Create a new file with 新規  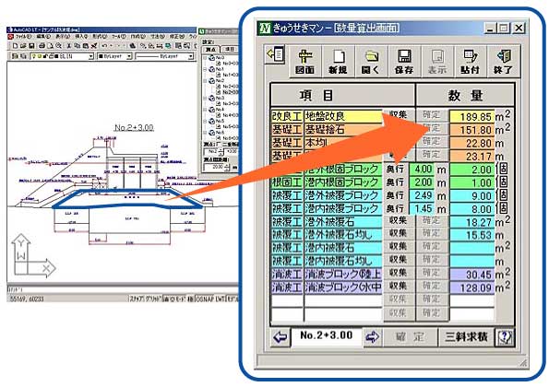[338, 62]
